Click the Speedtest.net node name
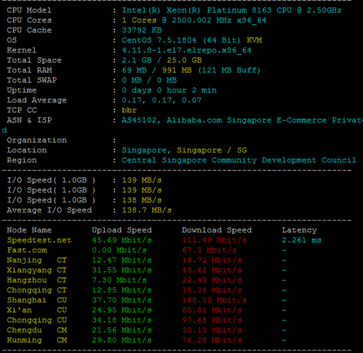The width and height of the screenshot is (363, 353). click(39, 240)
